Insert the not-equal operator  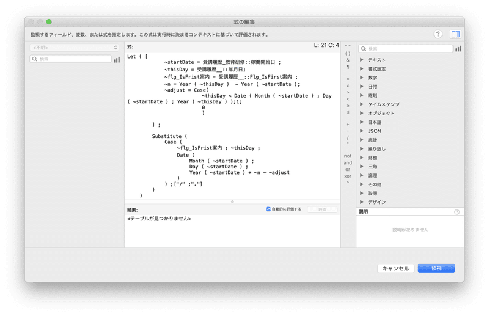coord(348,85)
